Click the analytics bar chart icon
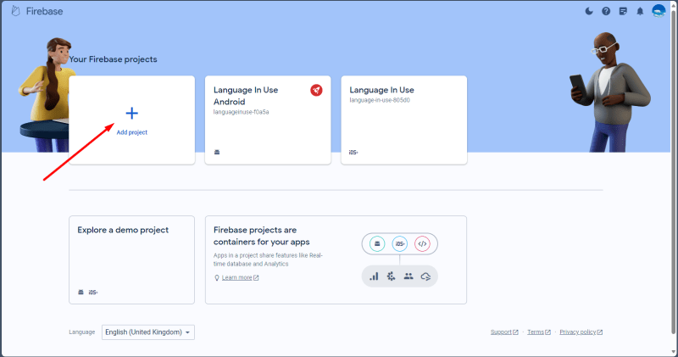This screenshot has height=357, width=678. (x=374, y=276)
